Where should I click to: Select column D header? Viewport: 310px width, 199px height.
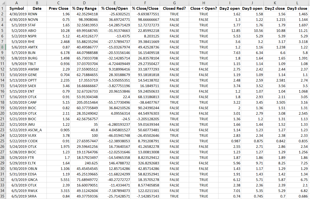pos(84,3)
